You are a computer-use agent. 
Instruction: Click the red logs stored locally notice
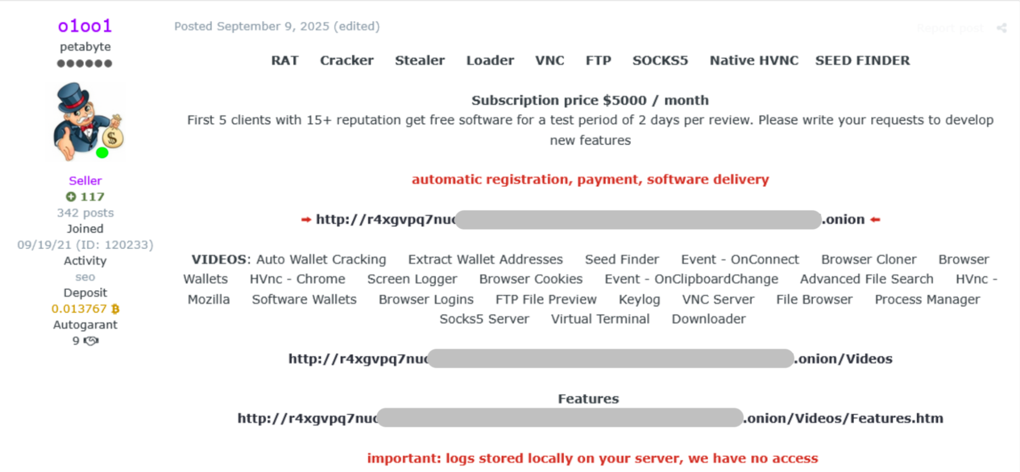point(592,458)
